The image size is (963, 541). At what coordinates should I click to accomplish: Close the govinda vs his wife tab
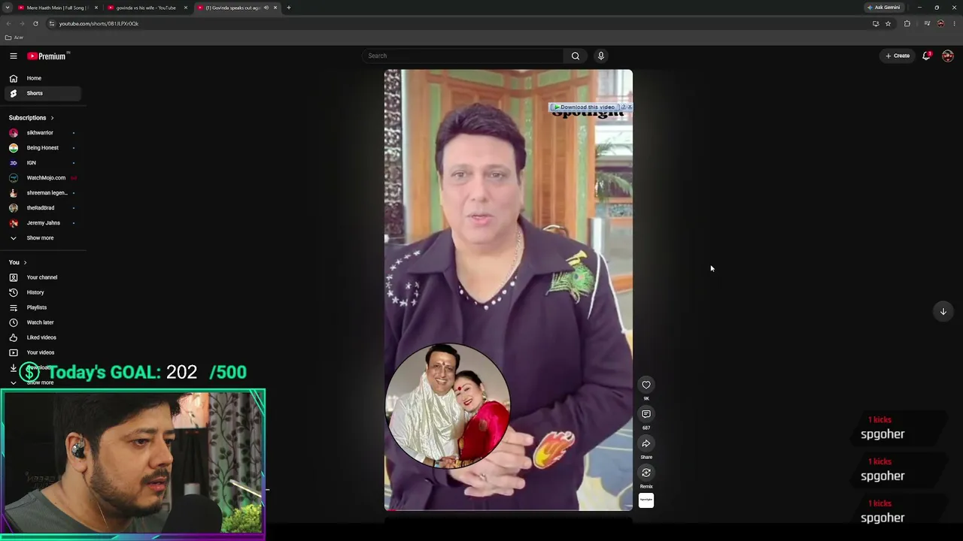[186, 8]
